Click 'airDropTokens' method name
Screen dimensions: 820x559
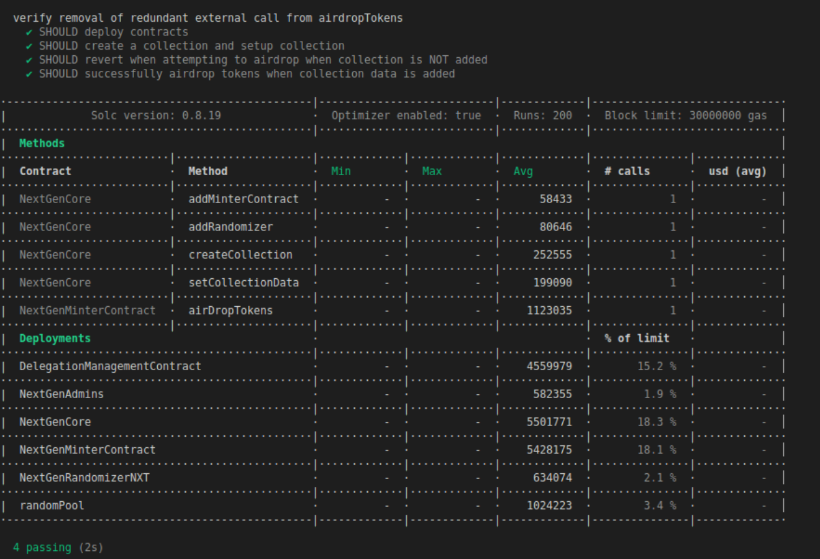[x=230, y=311]
